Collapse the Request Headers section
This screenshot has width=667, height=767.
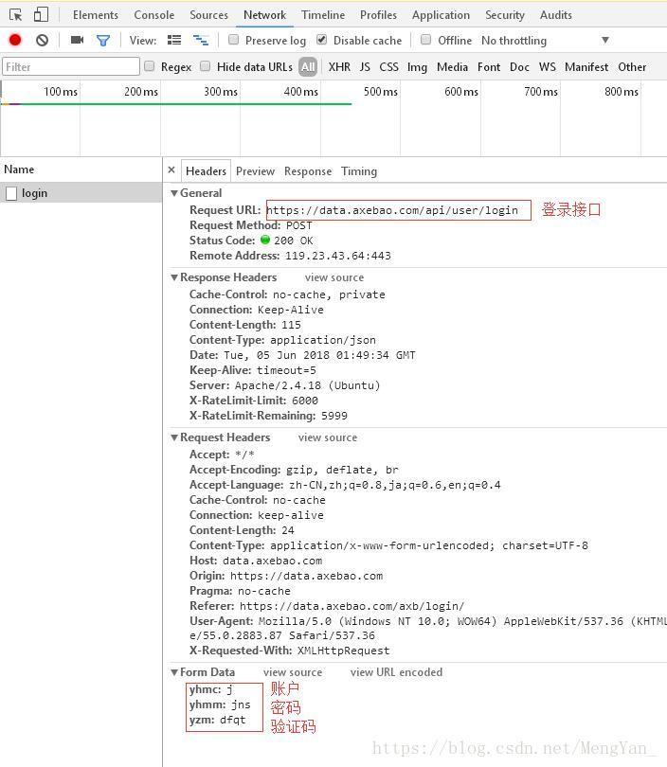point(174,437)
